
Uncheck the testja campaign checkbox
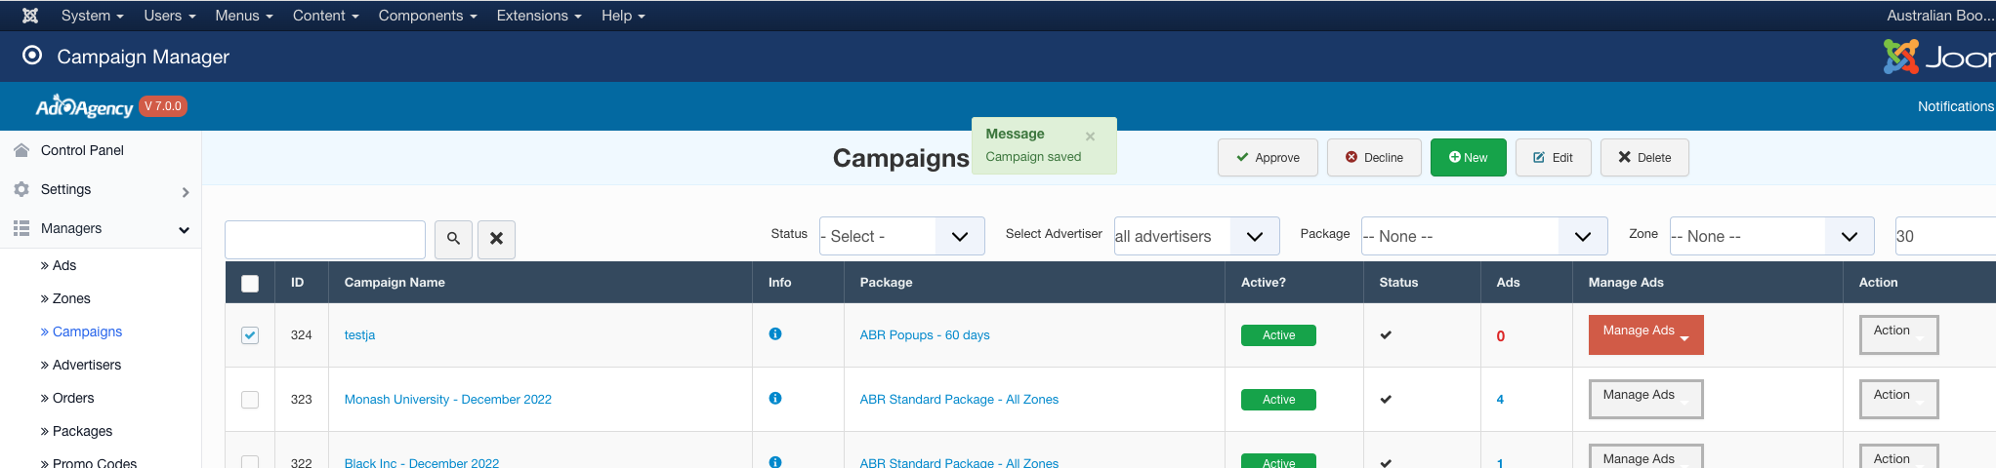(x=250, y=335)
